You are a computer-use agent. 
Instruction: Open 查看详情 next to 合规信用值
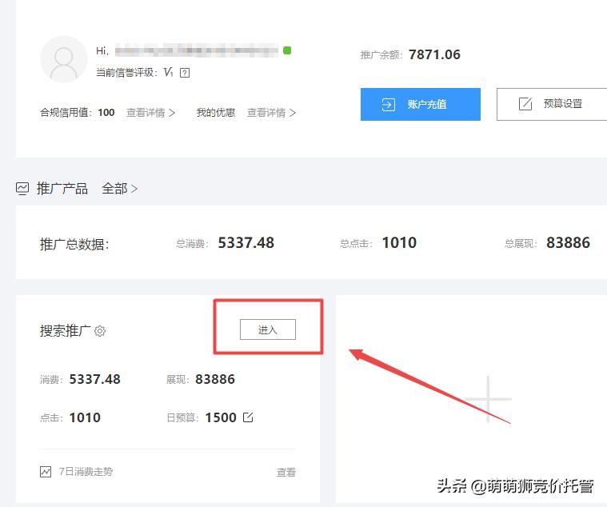(x=150, y=113)
